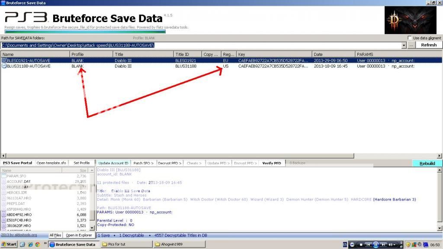Click the disc icon of BLES01921-AUTOSAVE row

pyautogui.click(x=4, y=61)
